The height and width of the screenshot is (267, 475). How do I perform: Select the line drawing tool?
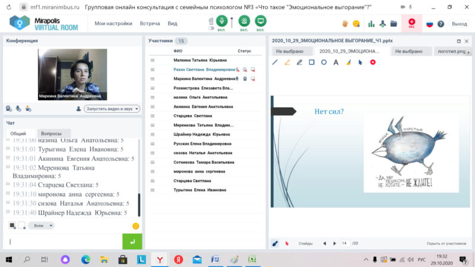(275, 62)
